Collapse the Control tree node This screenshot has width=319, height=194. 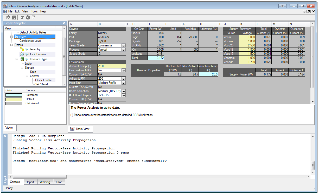(x=27, y=76)
